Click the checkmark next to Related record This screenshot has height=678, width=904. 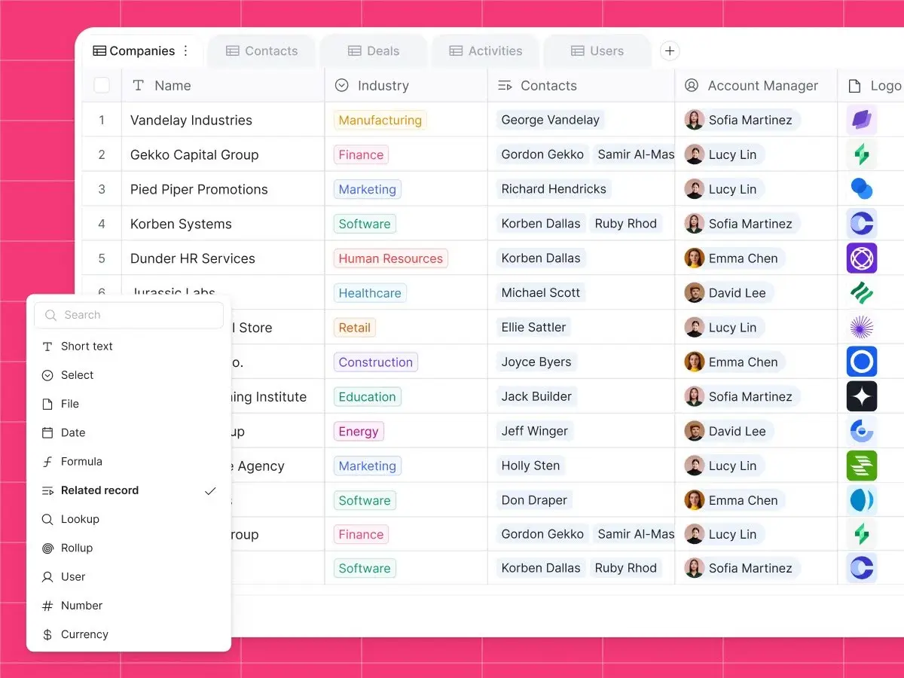210,490
